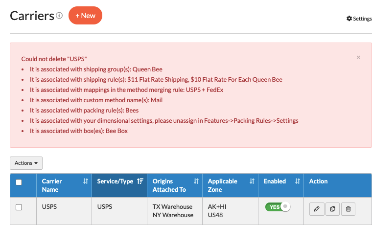Click the Carriers page heading
372x225 pixels.
(x=32, y=16)
